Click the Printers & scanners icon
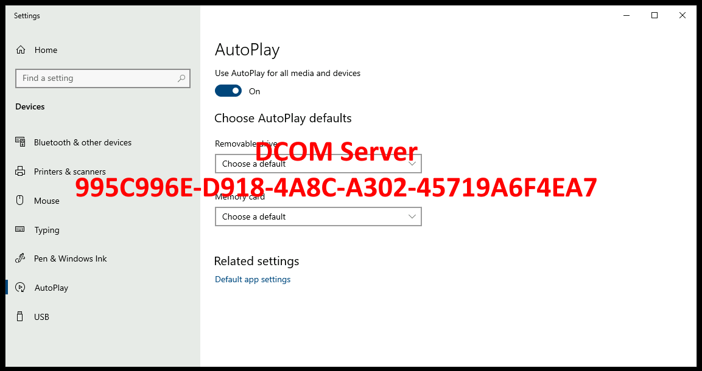Screen dimensions: 702x371 [20, 172]
